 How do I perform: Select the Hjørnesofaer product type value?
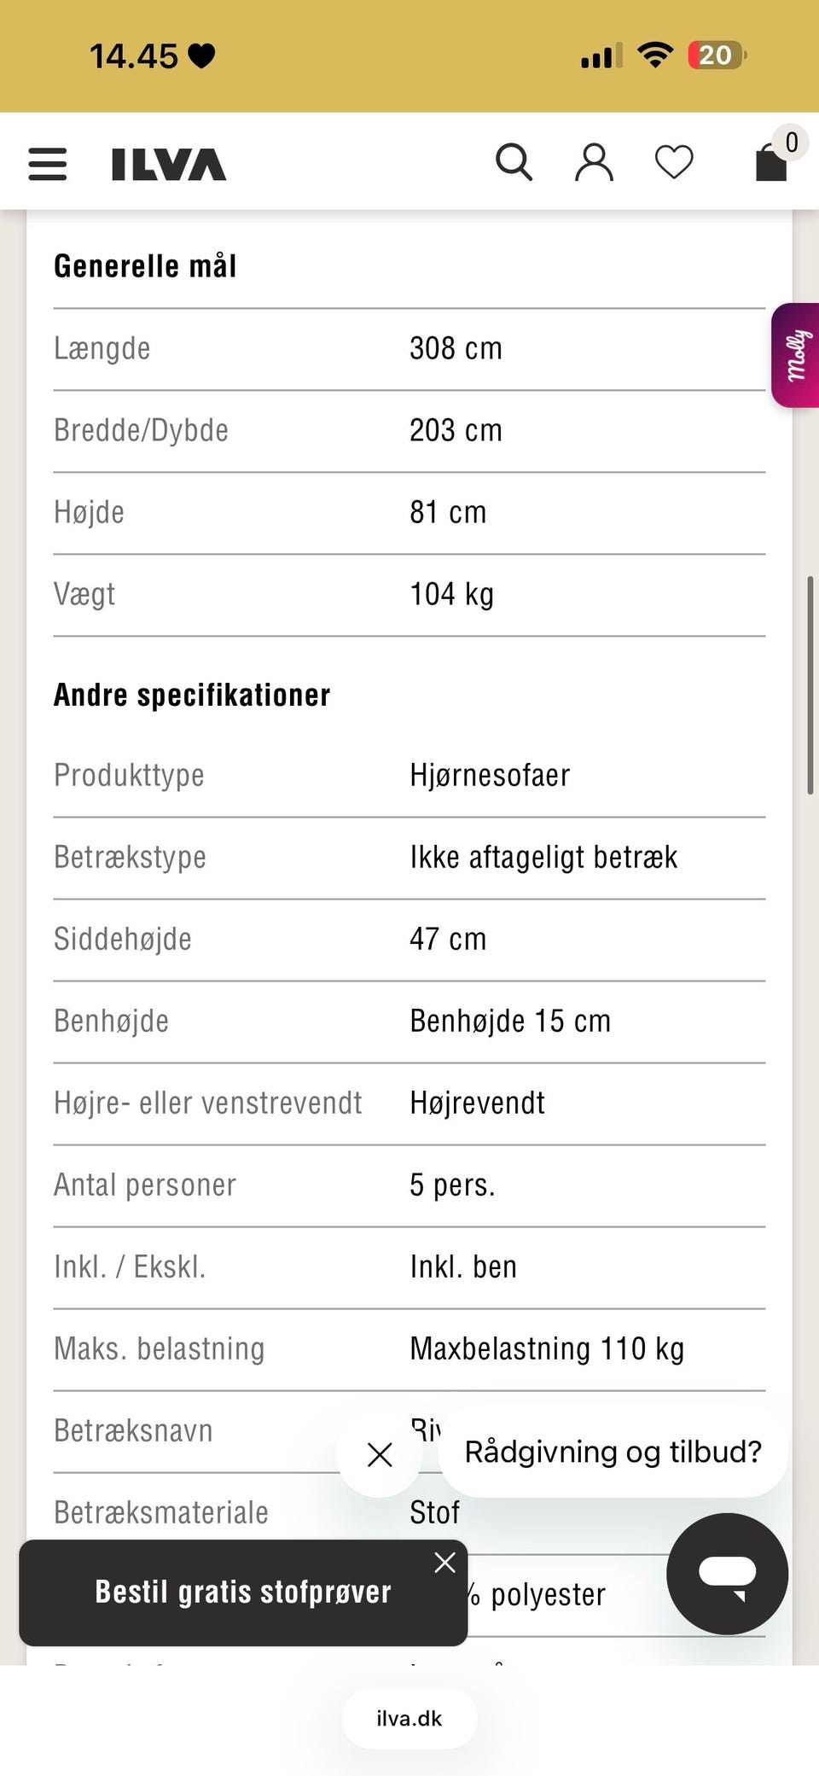point(490,775)
